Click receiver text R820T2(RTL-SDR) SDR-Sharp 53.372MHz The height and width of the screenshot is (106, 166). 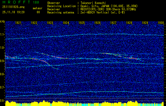click(108, 9)
